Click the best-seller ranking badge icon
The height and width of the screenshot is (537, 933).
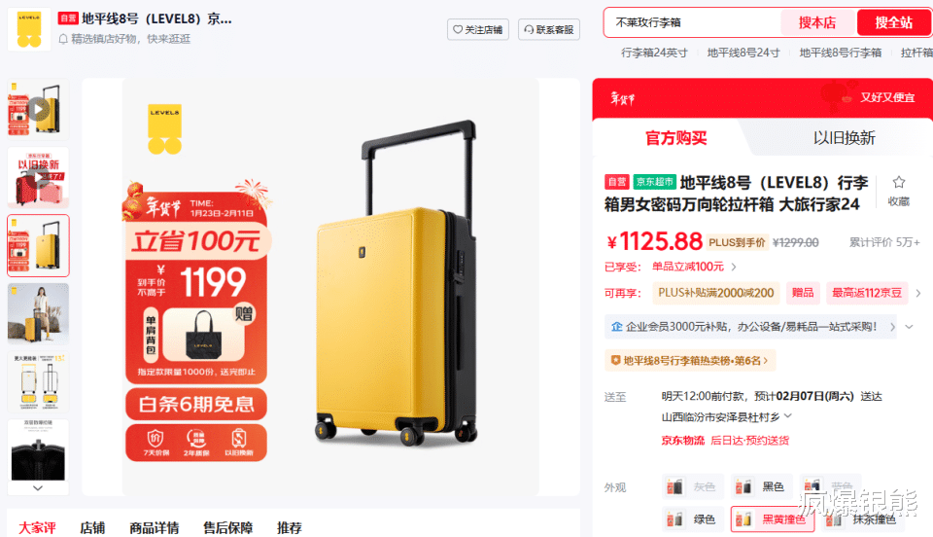coord(616,360)
